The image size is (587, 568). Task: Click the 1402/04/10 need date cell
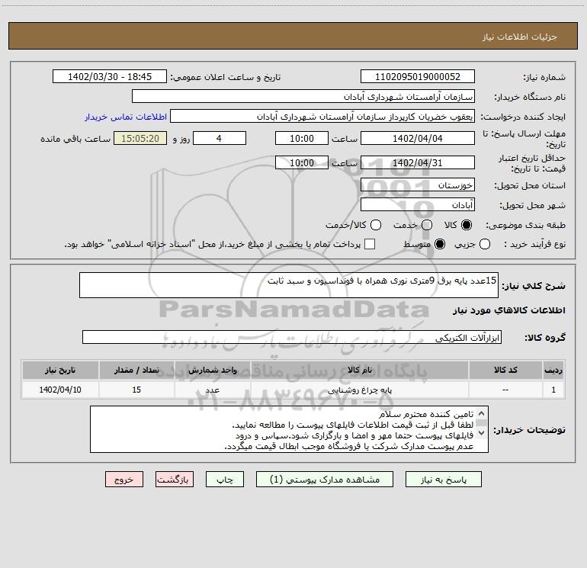pyautogui.click(x=60, y=390)
